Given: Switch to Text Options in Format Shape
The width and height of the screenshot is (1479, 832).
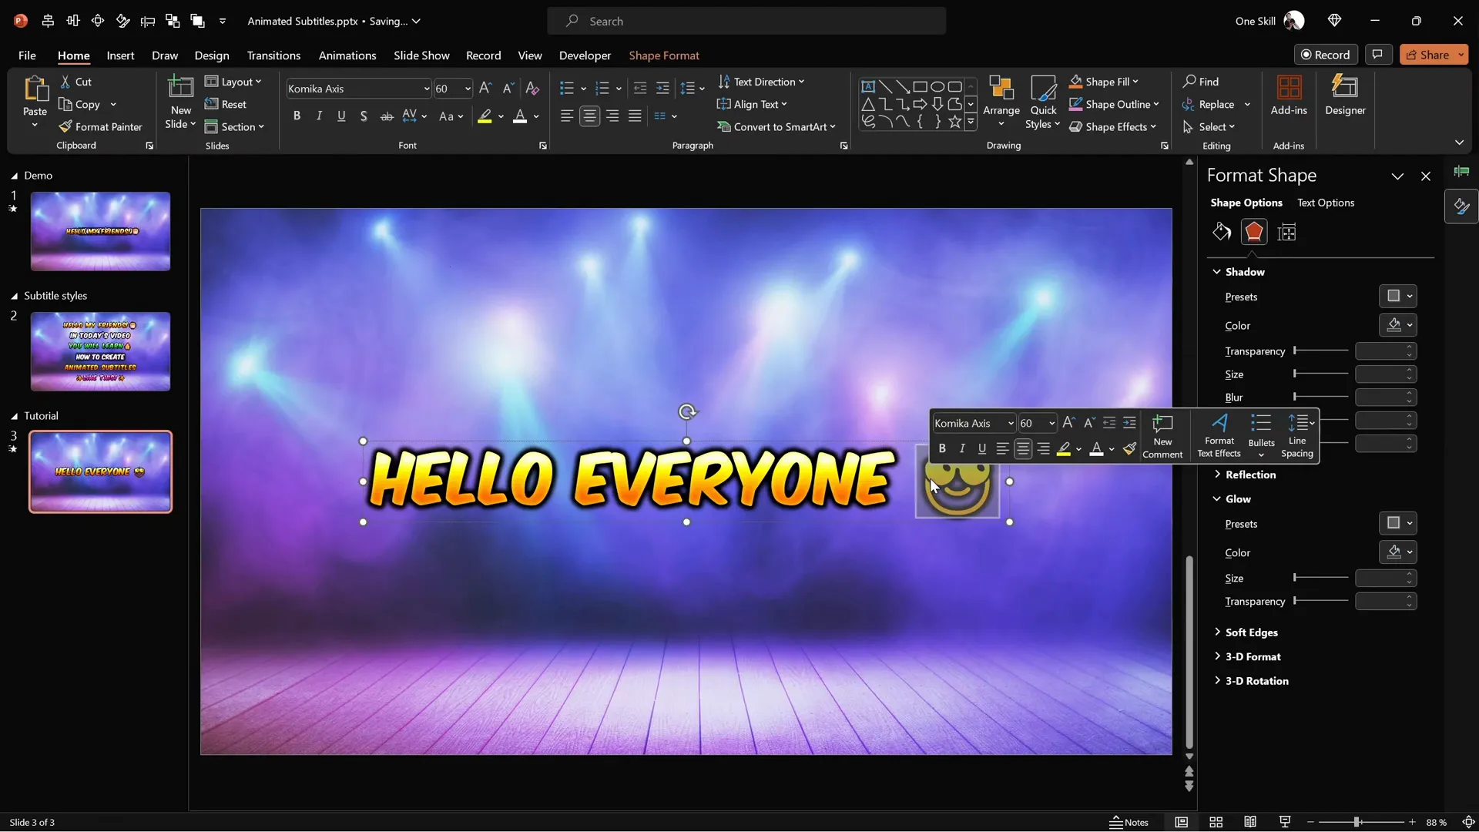Looking at the screenshot, I should pyautogui.click(x=1325, y=203).
